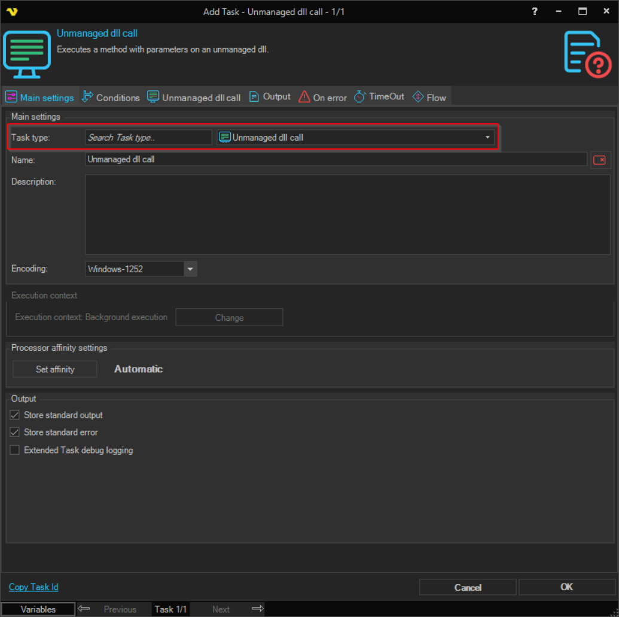Click the red clear name icon
The width and height of the screenshot is (619, 617).
(x=599, y=160)
